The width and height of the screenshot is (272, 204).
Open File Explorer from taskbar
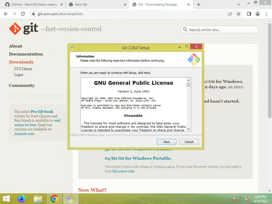coord(38,199)
